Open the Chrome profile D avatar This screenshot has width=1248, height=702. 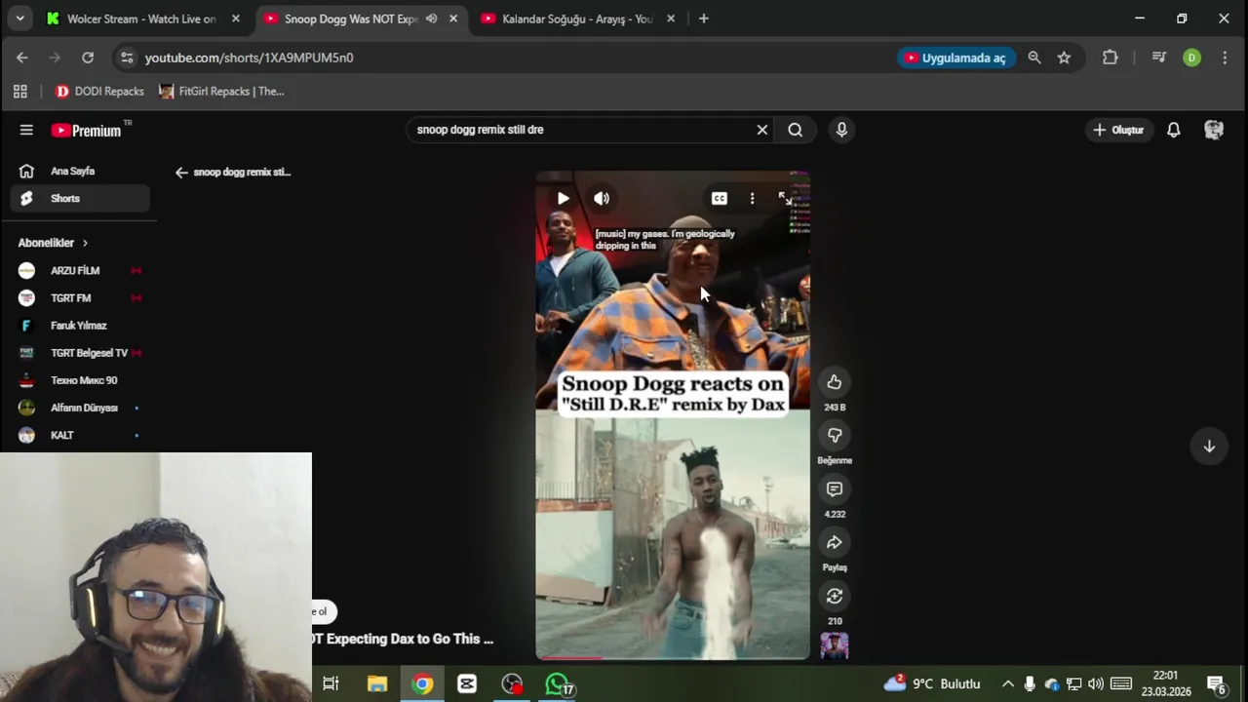(x=1191, y=58)
